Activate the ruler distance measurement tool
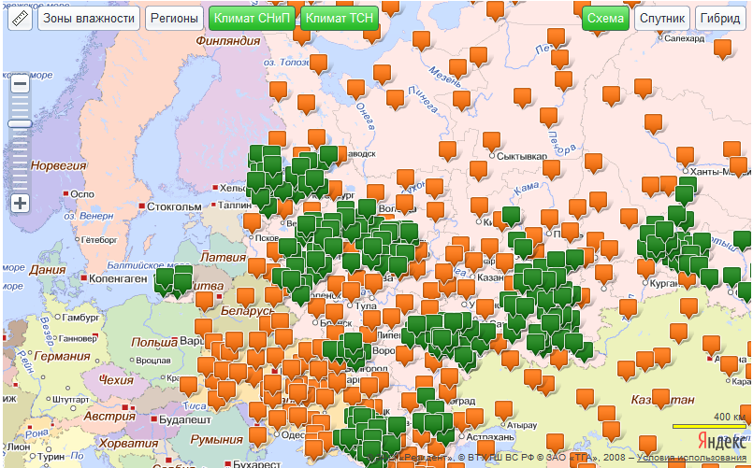The image size is (753, 468). click(x=21, y=19)
